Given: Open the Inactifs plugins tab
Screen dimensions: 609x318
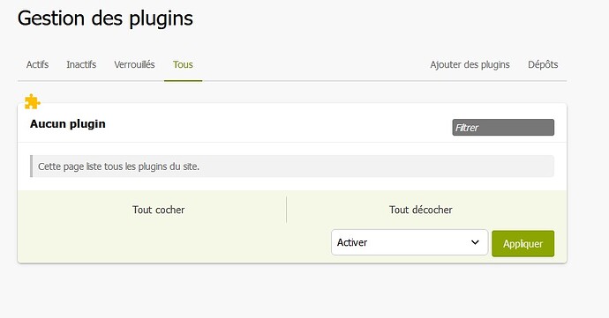Looking at the screenshot, I should (81, 64).
